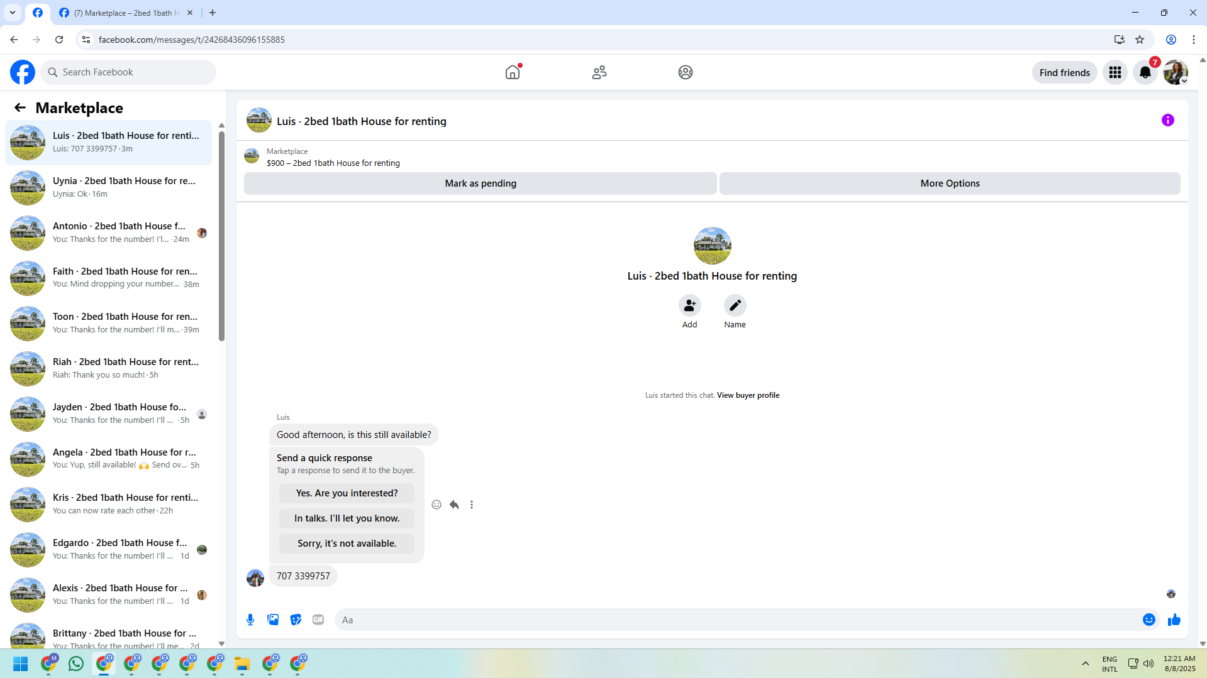Click the listing thumbnail in chat header
The width and height of the screenshot is (1207, 678).
[259, 120]
